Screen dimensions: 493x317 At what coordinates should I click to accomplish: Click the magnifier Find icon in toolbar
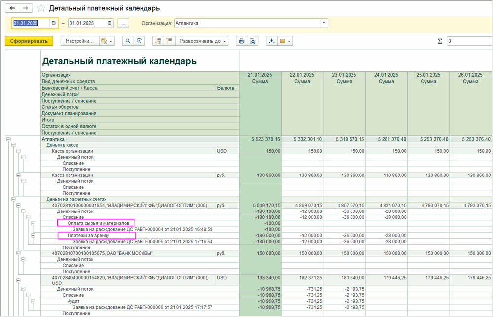coord(128,41)
